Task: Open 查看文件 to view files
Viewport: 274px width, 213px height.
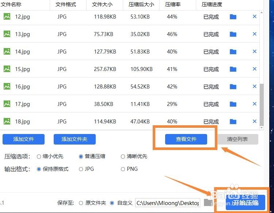Action: coord(186,139)
